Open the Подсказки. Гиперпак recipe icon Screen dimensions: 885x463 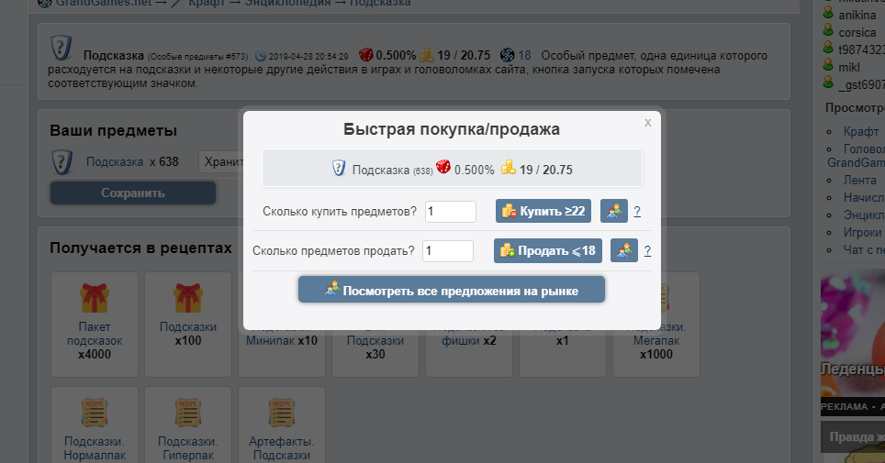click(x=188, y=413)
